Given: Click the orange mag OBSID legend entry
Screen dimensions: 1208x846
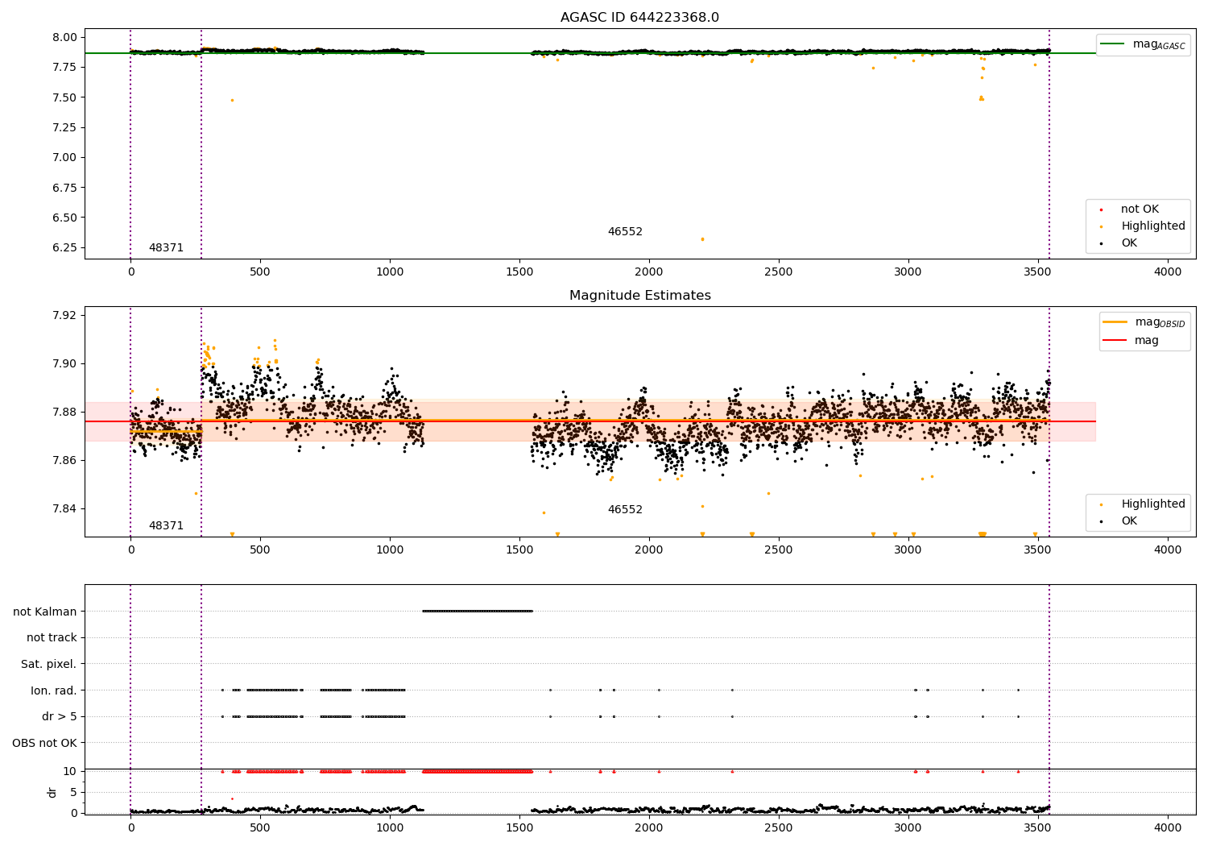Looking at the screenshot, I should pyautogui.click(x=1144, y=322).
